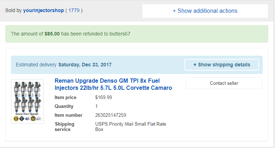Click the Contact seller button
This screenshot has width=275, height=148.
pyautogui.click(x=224, y=83)
